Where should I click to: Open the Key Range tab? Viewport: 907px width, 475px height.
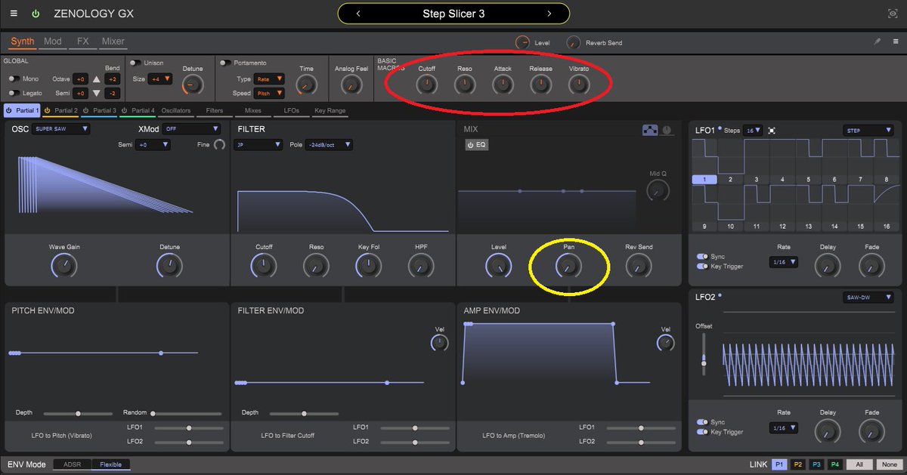click(330, 110)
